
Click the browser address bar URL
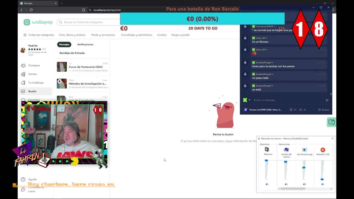[107, 10]
